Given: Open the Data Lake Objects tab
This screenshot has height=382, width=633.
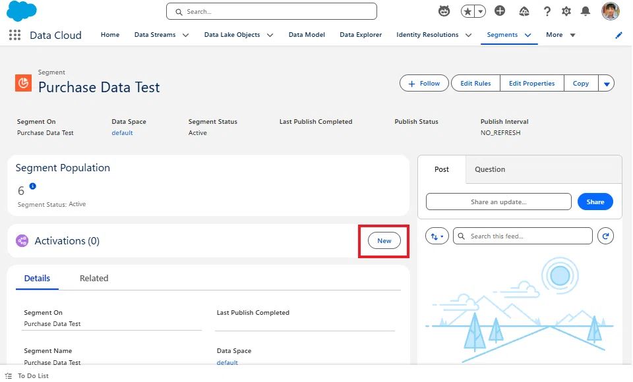Looking at the screenshot, I should point(232,35).
